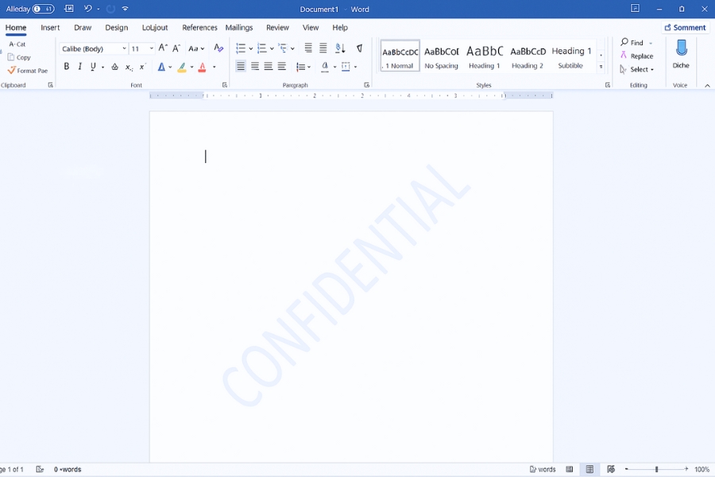
Task: Click the center alignment icon
Action: tap(255, 66)
